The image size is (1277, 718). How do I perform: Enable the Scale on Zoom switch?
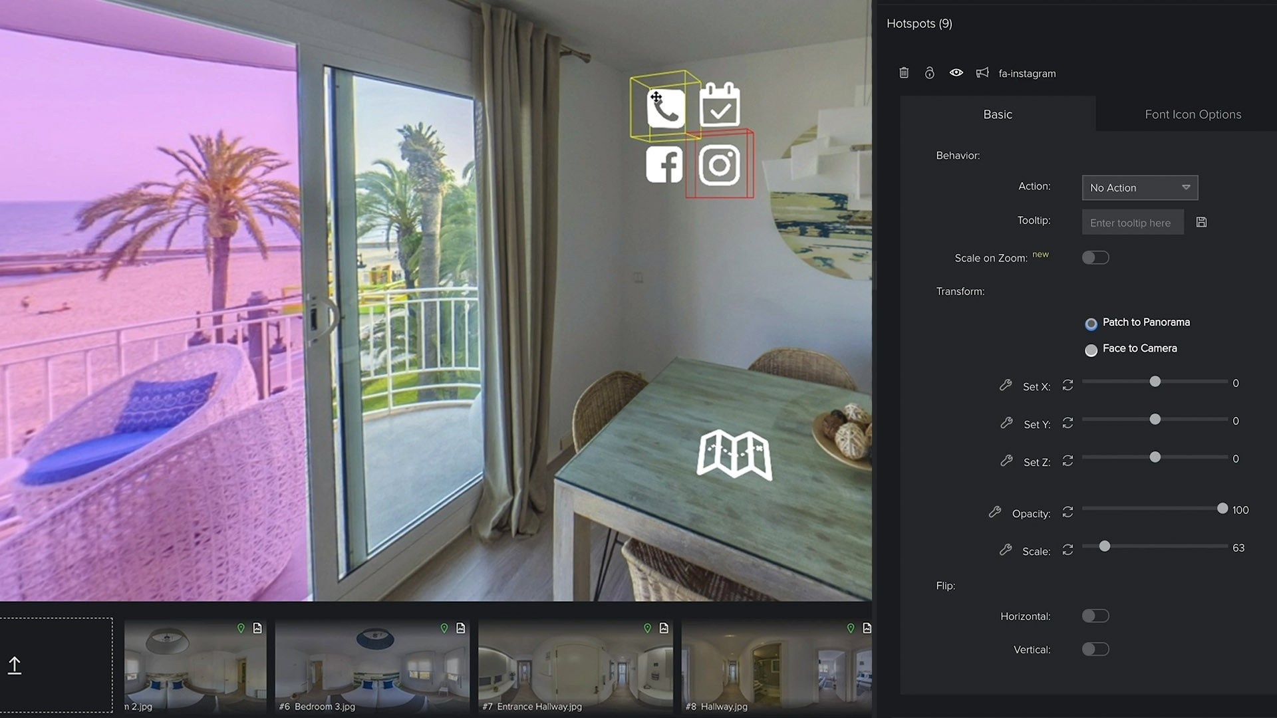point(1095,257)
